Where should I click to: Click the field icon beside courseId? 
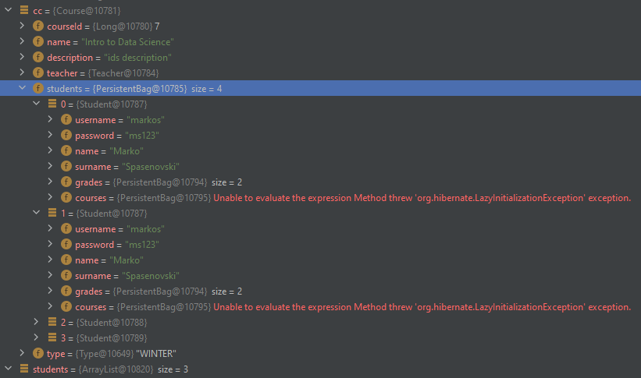pyautogui.click(x=38, y=26)
